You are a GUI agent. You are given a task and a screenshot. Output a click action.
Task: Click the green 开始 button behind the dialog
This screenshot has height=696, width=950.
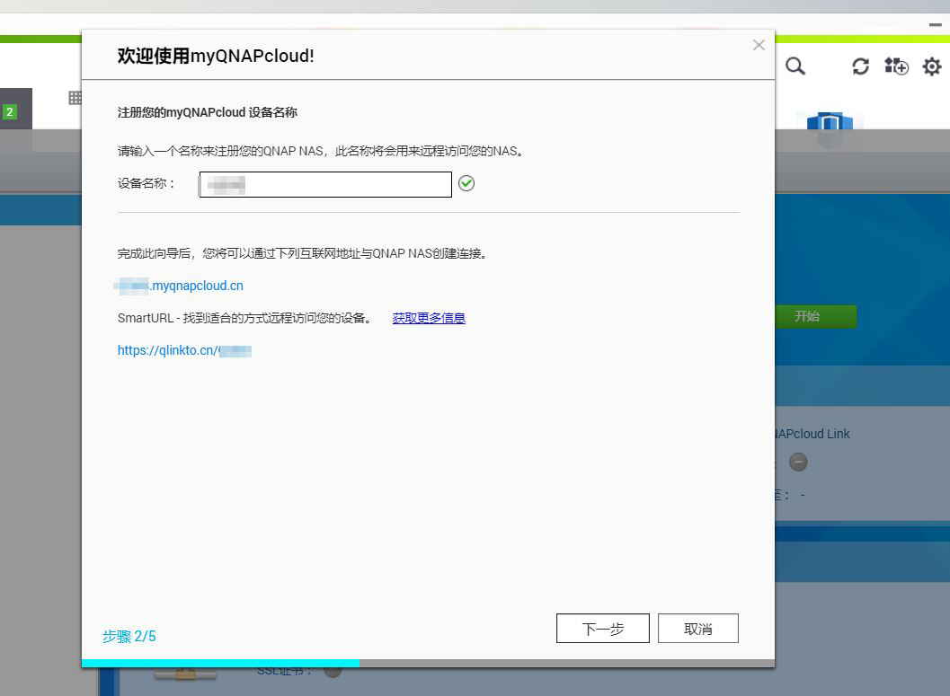coord(815,316)
